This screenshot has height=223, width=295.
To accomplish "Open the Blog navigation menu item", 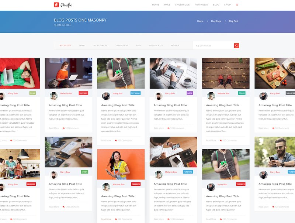I will tap(216, 5).
